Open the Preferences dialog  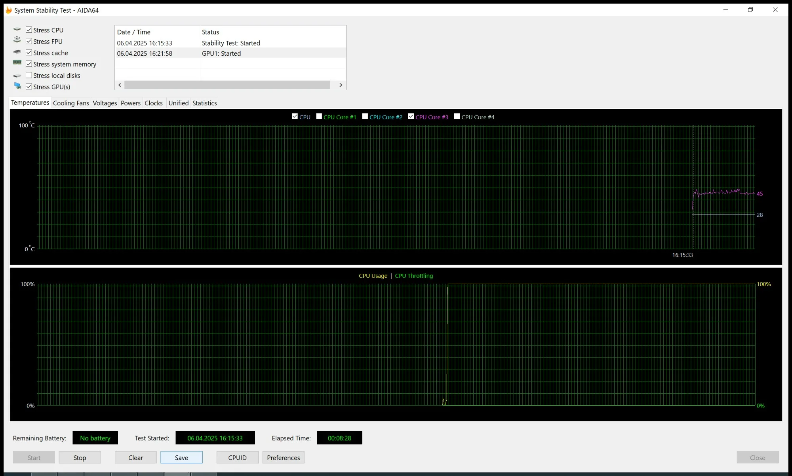[283, 457]
